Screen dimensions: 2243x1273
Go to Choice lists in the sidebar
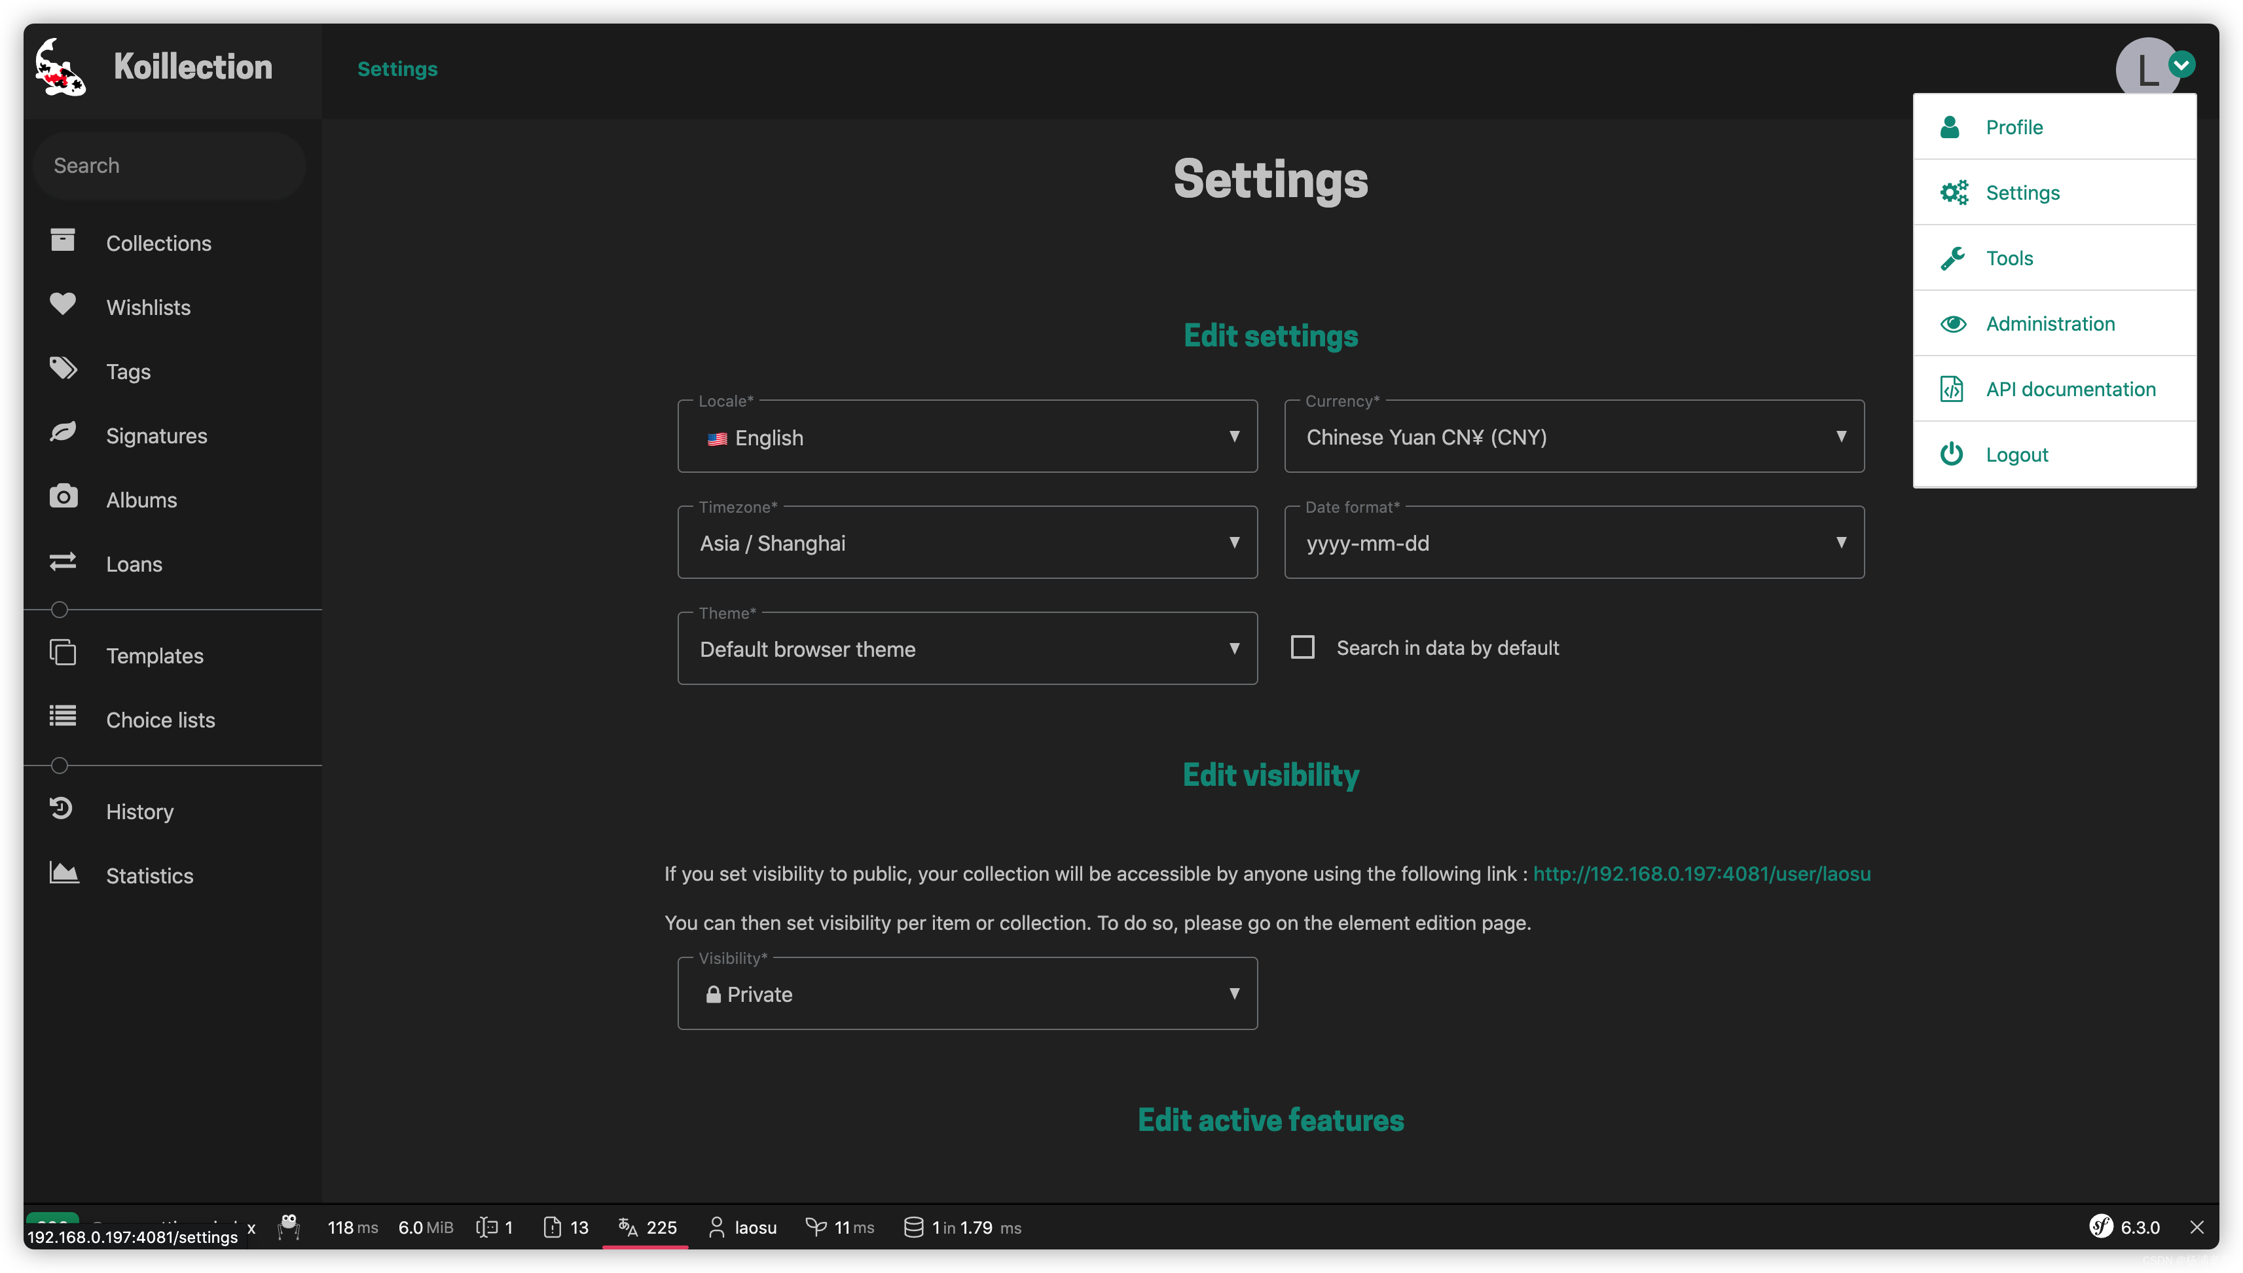coord(160,720)
